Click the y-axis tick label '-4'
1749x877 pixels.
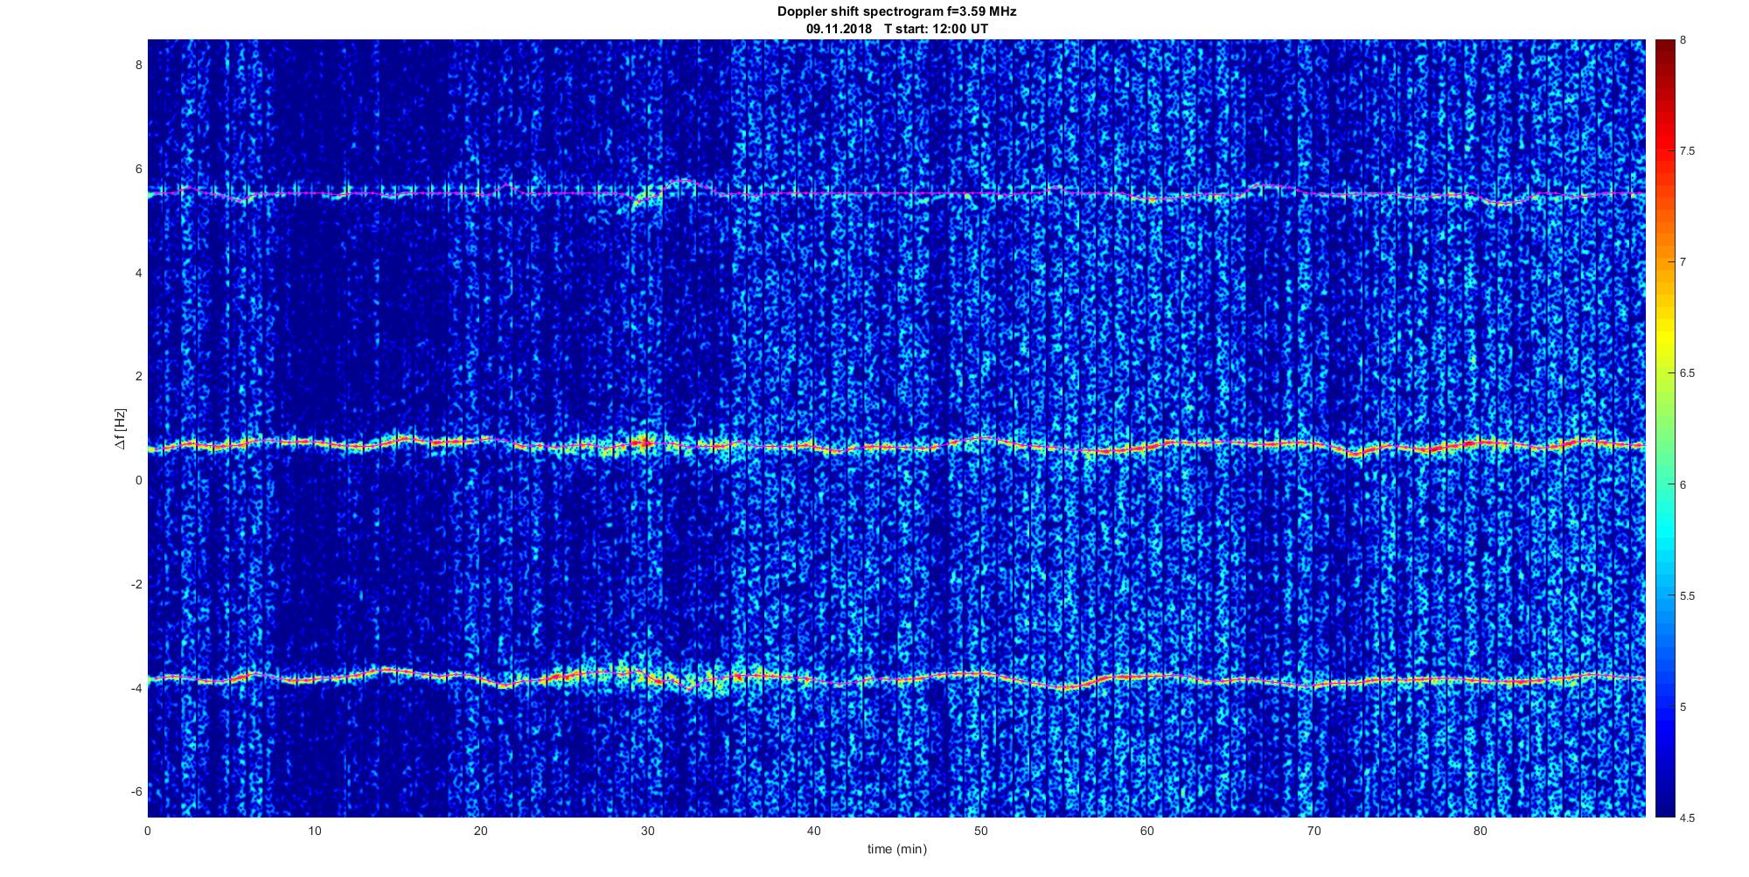[136, 688]
